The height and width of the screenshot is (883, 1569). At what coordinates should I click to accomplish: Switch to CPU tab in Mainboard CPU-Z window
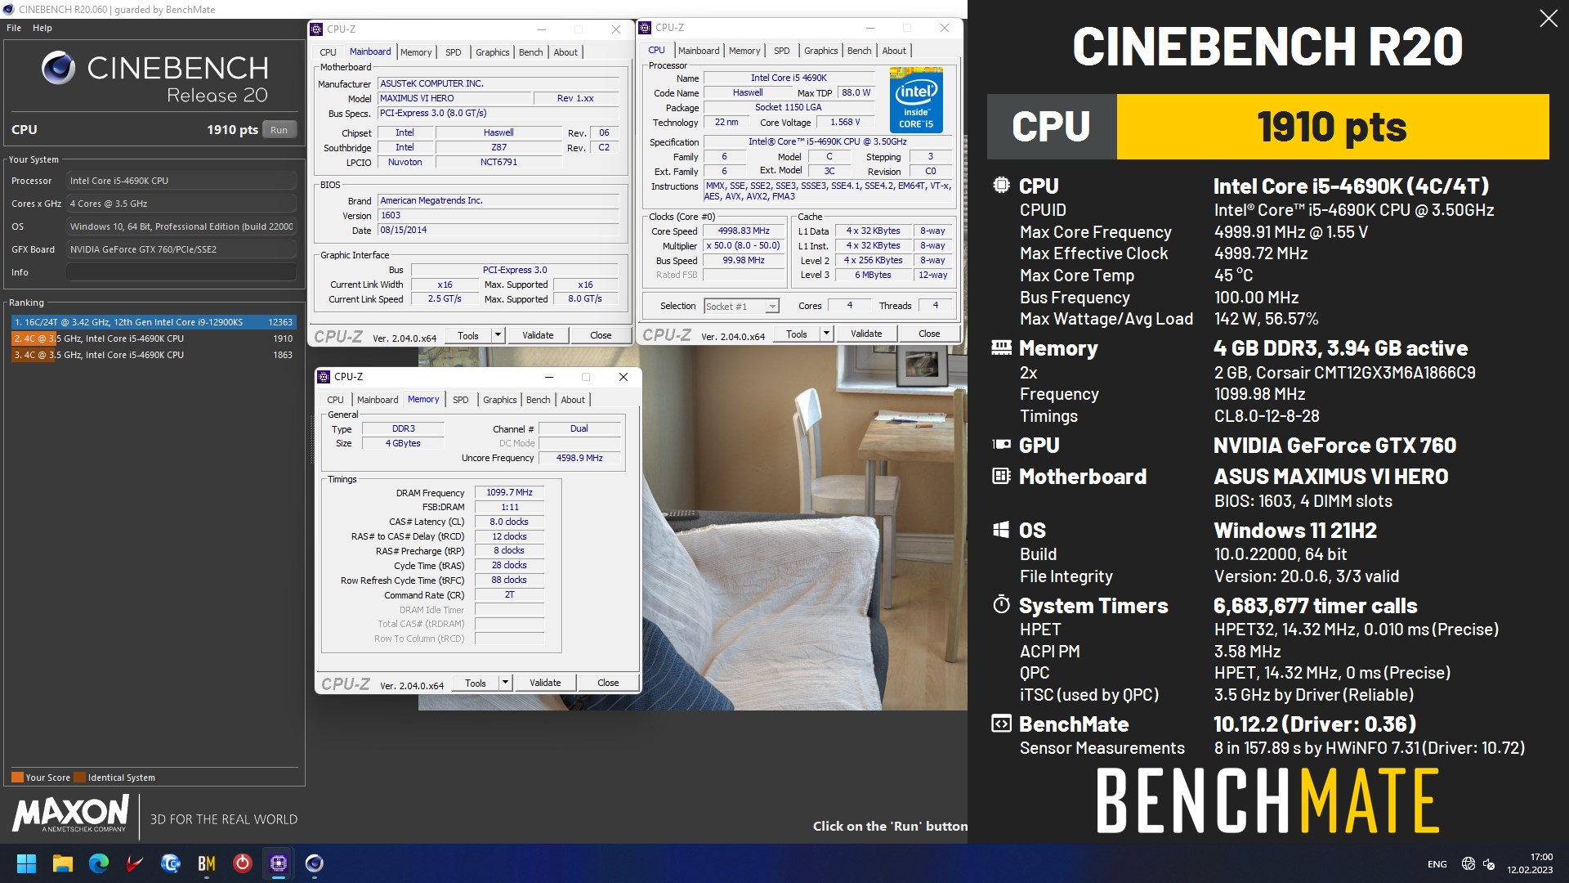pyautogui.click(x=328, y=52)
